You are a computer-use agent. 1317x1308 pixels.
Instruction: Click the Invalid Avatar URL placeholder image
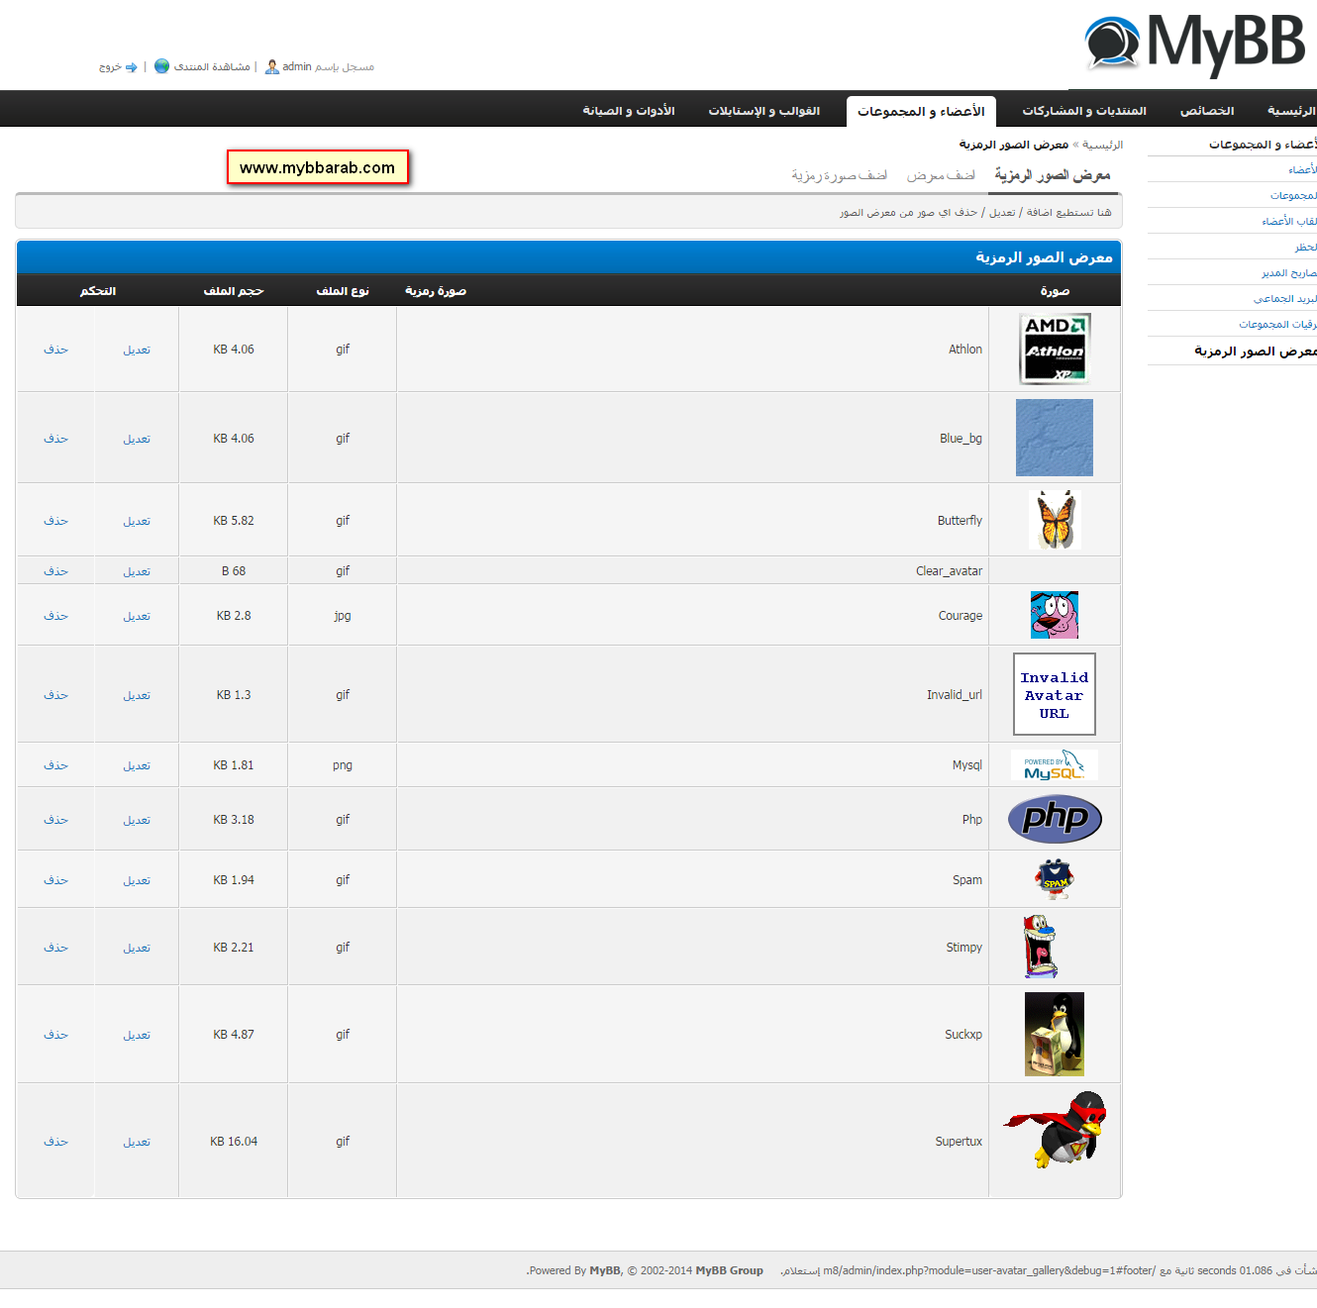(1054, 693)
